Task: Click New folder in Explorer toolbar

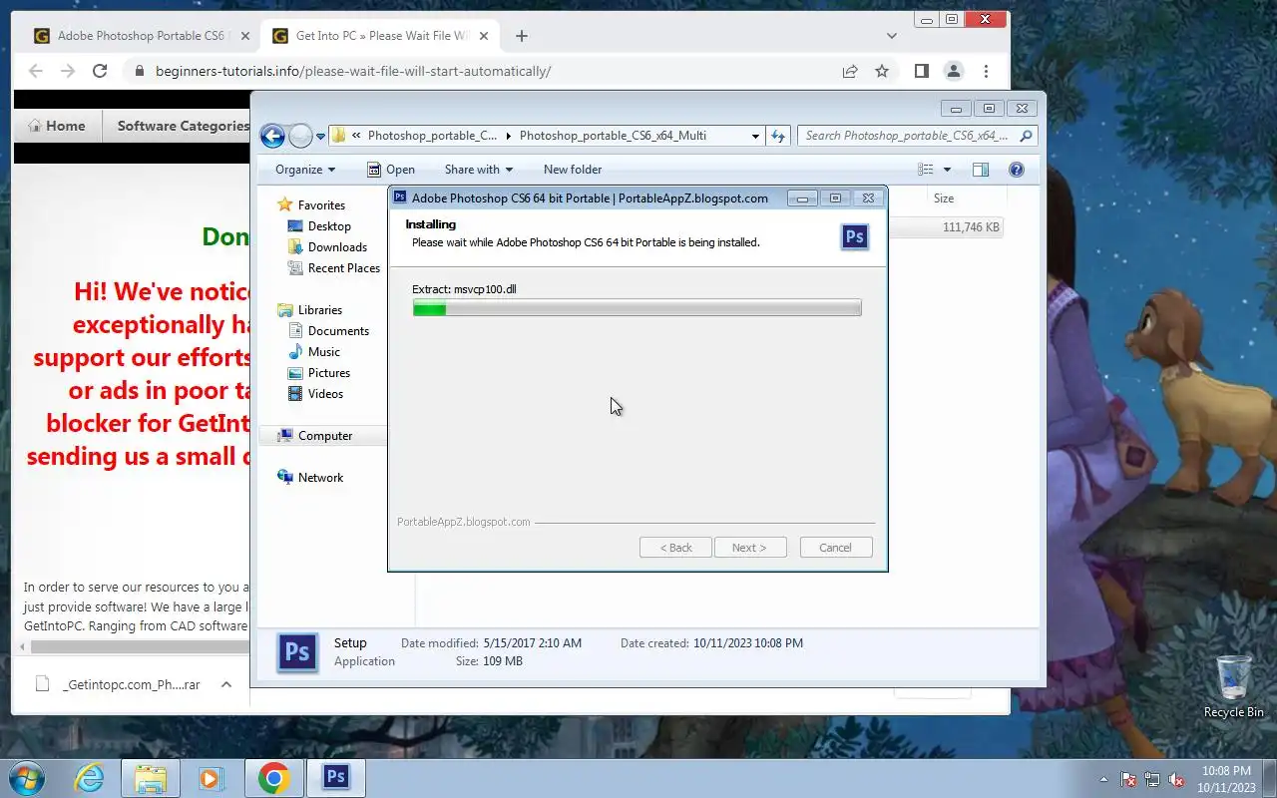Action: tap(573, 170)
